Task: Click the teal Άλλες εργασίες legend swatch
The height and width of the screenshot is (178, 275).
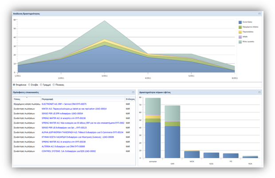Action: [240, 42]
